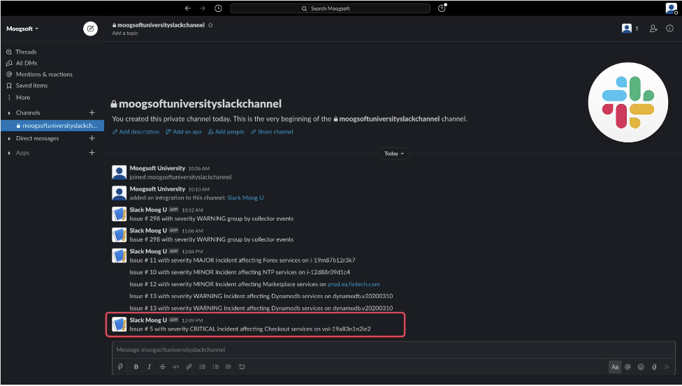The height and width of the screenshot is (386, 682).
Task: Open the shortcuts lightning bolt menu
Action: click(x=120, y=367)
